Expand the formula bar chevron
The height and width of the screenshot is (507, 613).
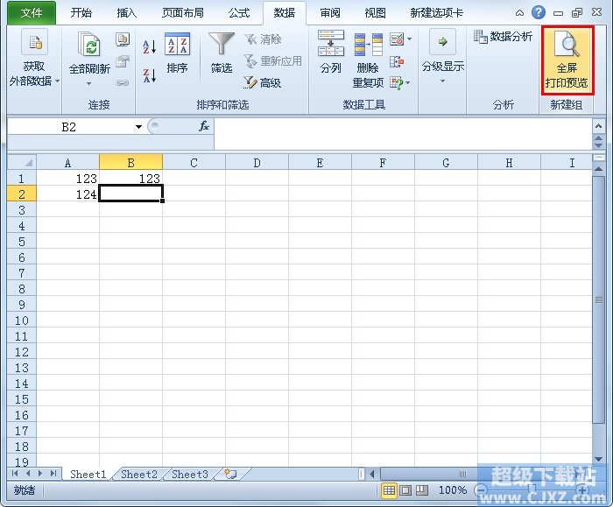(598, 126)
